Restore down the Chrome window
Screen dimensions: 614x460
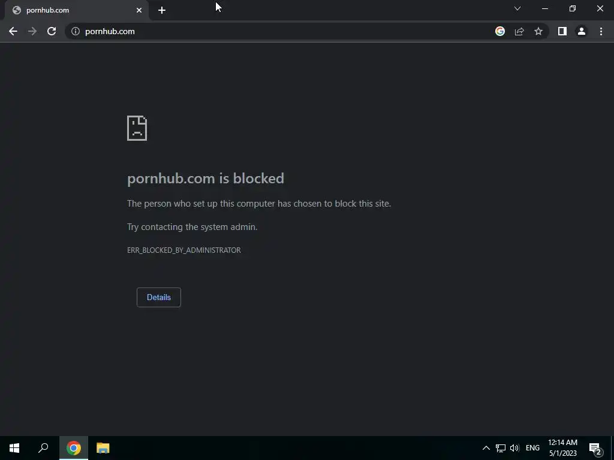point(573,8)
